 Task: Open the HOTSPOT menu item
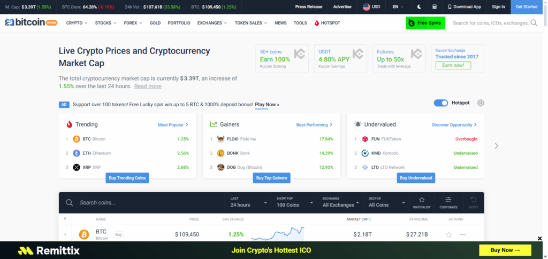pyautogui.click(x=327, y=23)
